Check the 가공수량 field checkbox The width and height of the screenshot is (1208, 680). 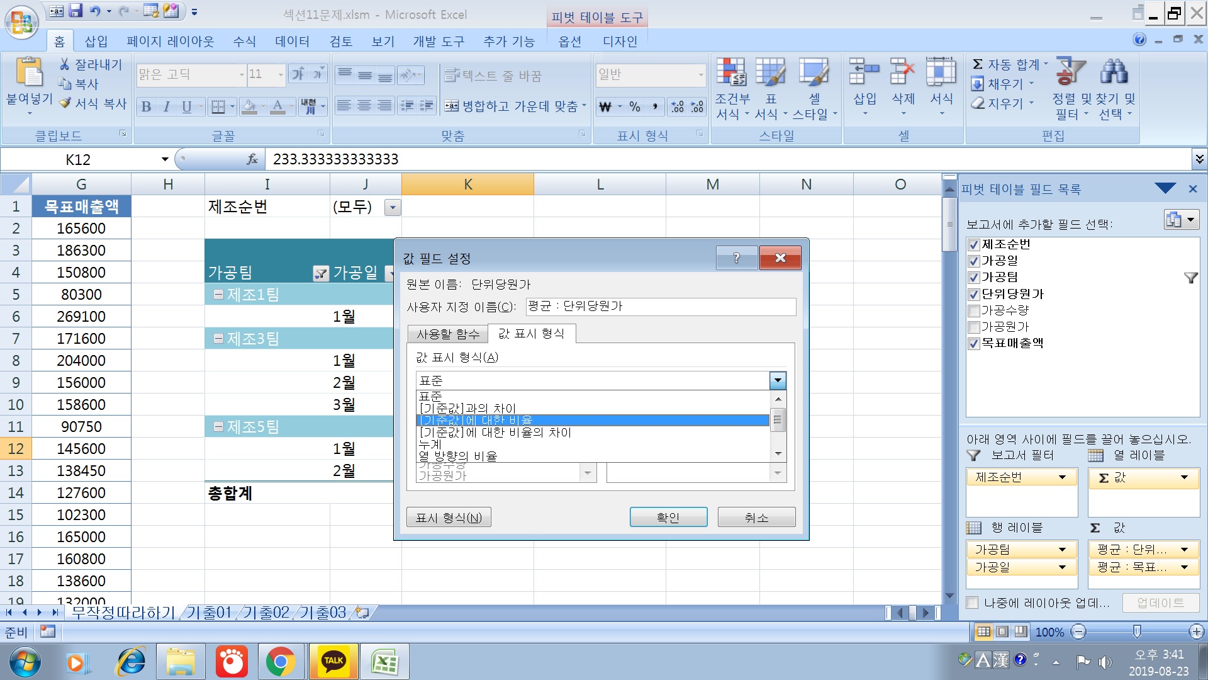974,310
